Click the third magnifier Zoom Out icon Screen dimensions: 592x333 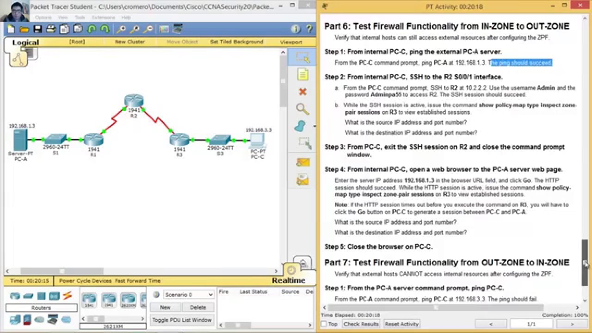tap(148, 29)
